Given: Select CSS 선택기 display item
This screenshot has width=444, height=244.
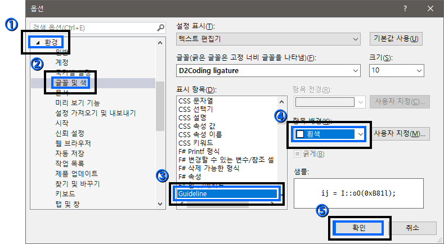Looking at the screenshot, I should tap(196, 109).
